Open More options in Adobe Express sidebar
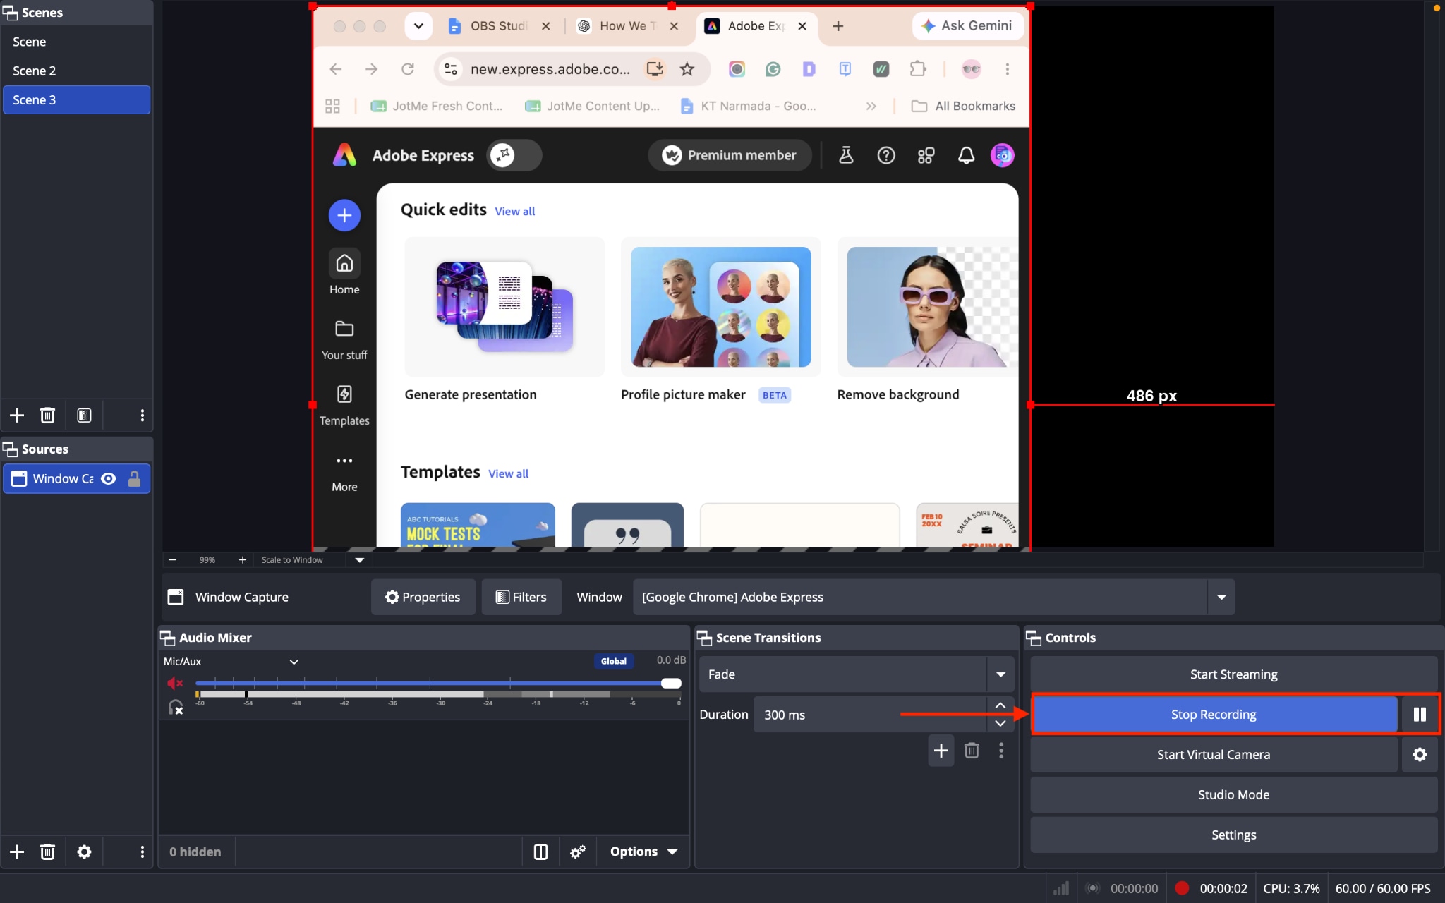Viewport: 1445px width, 903px height. pos(344,473)
